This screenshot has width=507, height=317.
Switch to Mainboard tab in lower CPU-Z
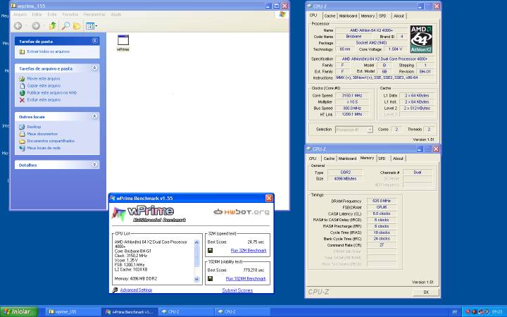348,158
